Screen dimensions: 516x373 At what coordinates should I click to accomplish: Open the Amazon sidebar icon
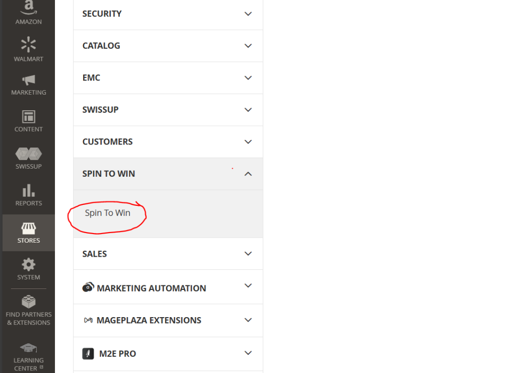pos(29,7)
